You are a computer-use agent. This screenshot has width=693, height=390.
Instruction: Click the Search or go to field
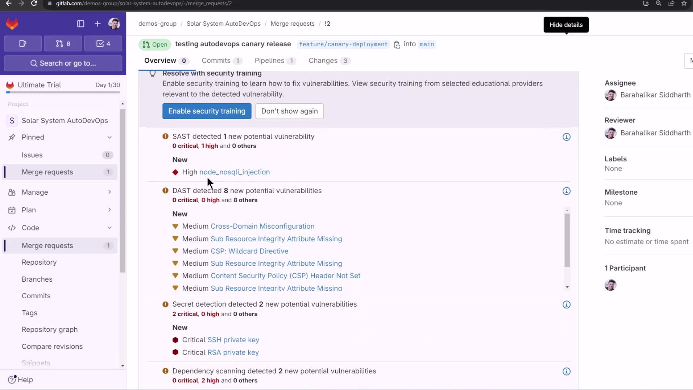[x=63, y=64]
